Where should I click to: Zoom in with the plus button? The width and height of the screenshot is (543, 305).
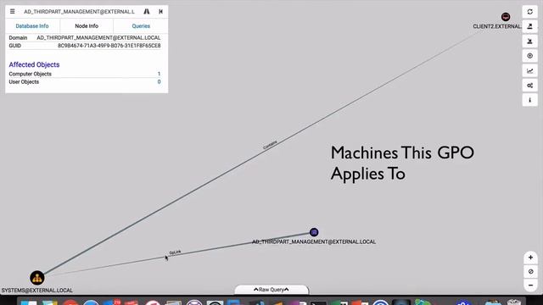click(530, 258)
